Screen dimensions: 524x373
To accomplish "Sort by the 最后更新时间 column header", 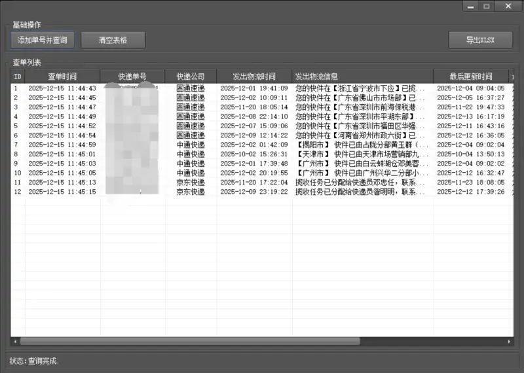I will [x=470, y=77].
